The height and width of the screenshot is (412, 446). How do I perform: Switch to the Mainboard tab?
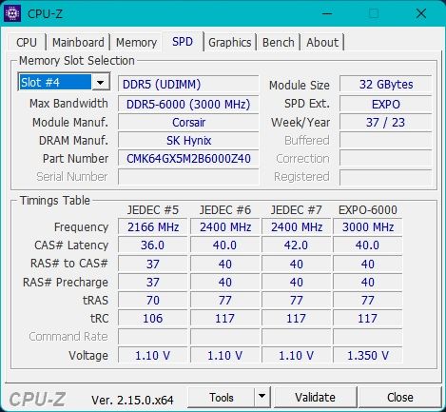coord(78,43)
